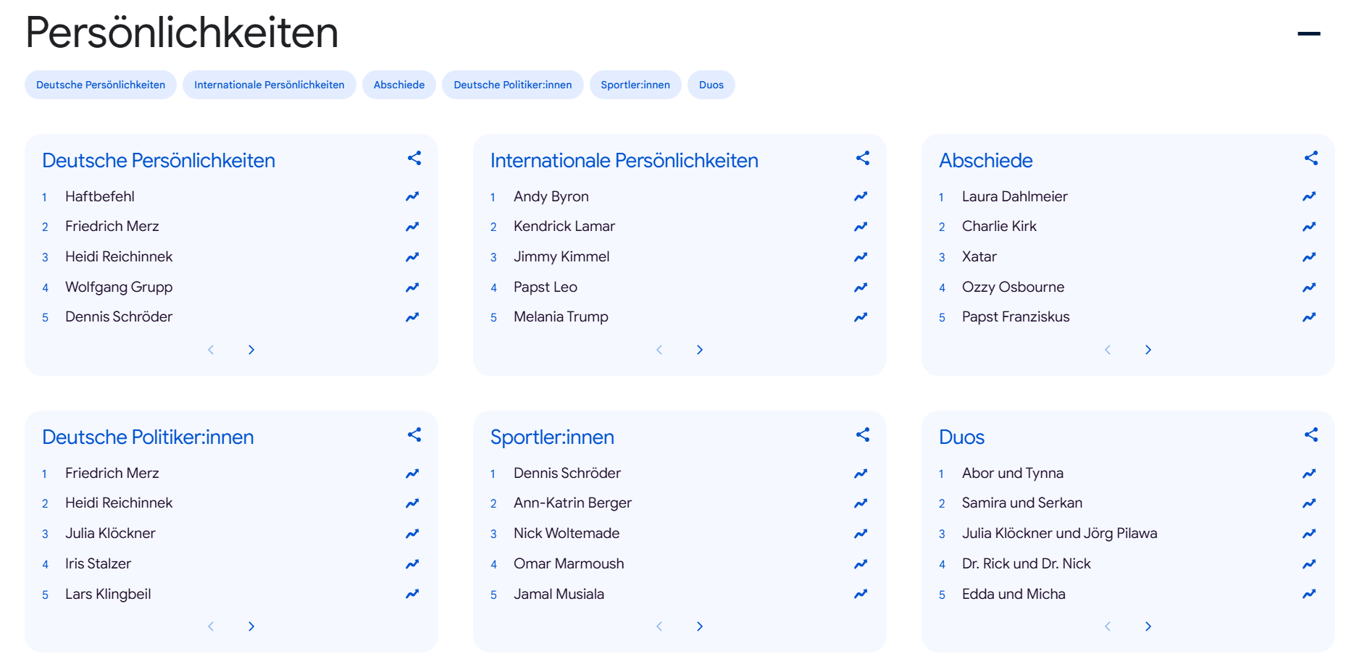Screen dimensions: 1354x672
Task: Open trend chart icon for Haftbefehl
Action: [412, 196]
